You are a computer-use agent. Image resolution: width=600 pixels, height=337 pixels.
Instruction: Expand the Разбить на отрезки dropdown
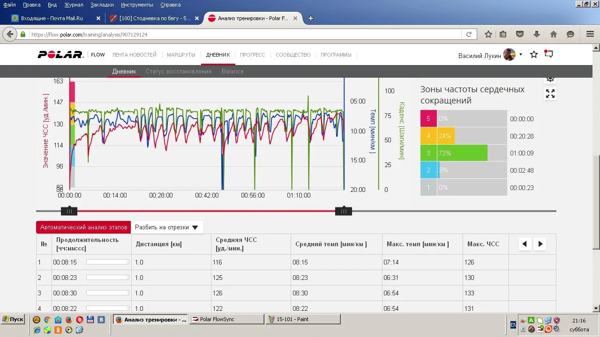point(166,227)
